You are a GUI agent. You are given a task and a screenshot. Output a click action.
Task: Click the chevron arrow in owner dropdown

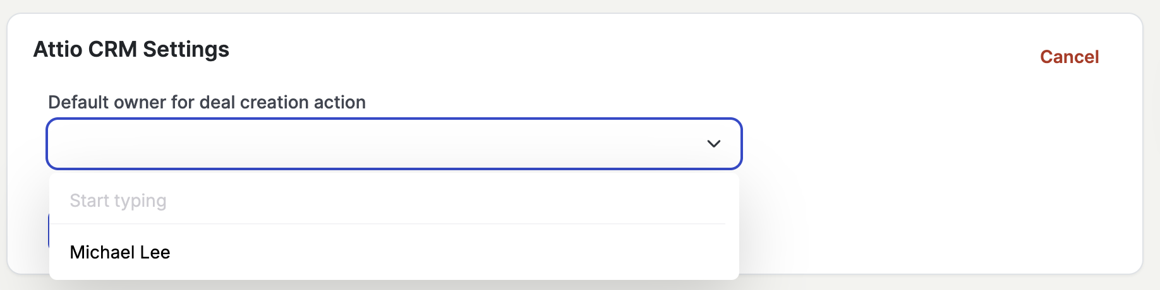(713, 144)
